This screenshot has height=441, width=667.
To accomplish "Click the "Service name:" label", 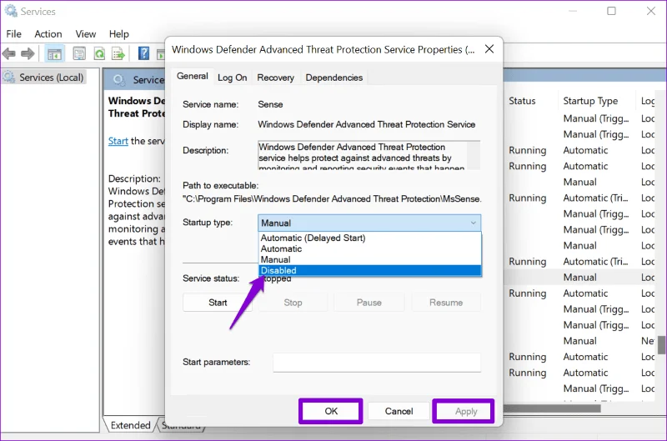I will [211, 104].
